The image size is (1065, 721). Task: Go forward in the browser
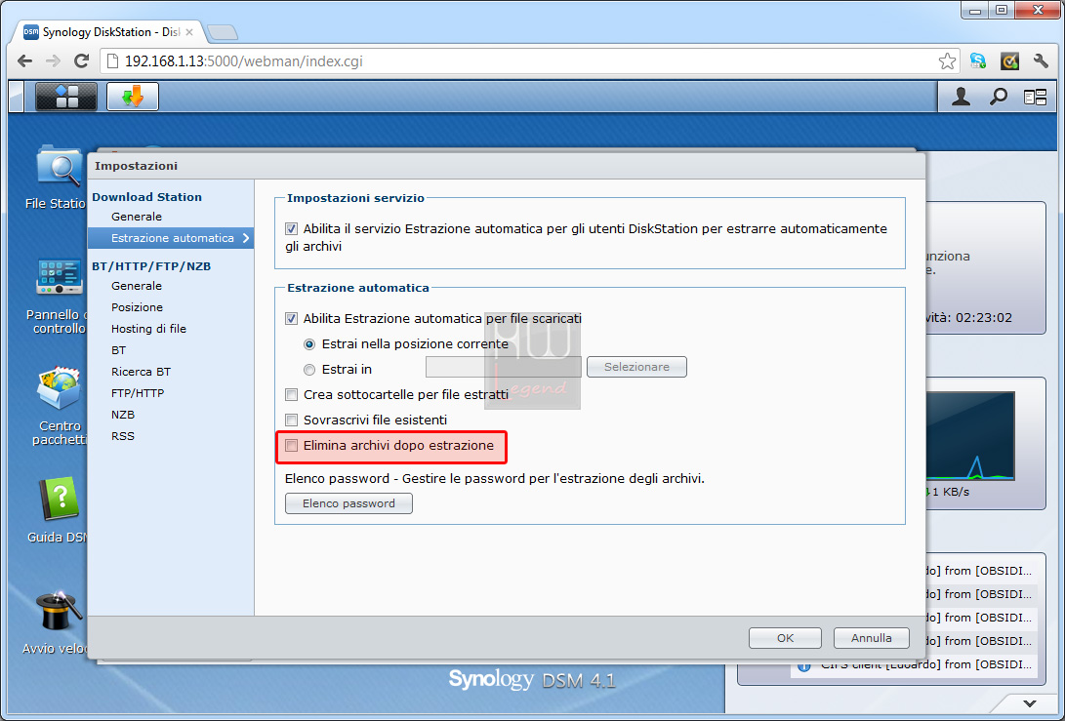[53, 61]
